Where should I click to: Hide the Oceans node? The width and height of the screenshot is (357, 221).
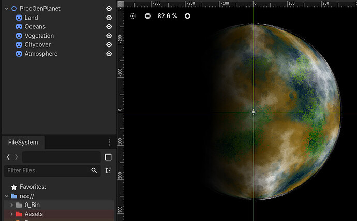(109, 27)
